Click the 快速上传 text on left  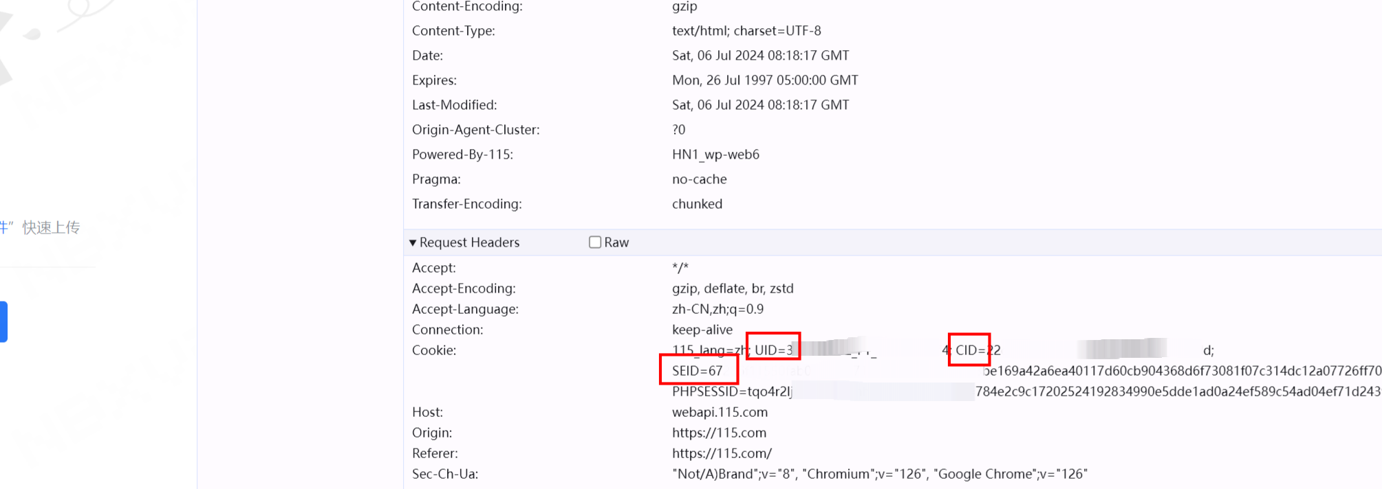click(51, 227)
